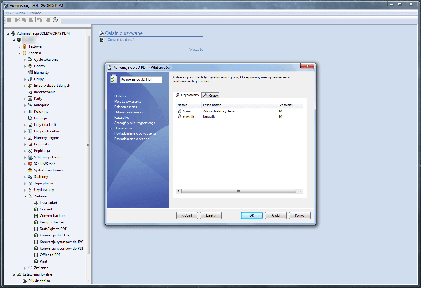Viewport: 421px width, 288px height.
Task: Uncheck Zezwalaj for kkowalik user
Action: click(x=280, y=116)
